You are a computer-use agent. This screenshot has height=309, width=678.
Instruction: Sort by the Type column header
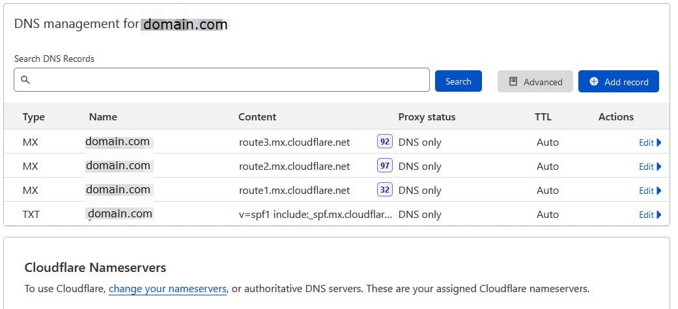[33, 117]
